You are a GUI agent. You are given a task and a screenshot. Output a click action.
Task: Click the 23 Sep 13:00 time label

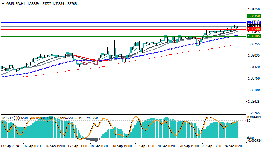tap(212, 146)
